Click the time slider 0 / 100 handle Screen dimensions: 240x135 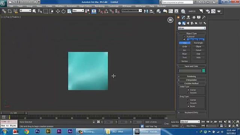click(x=14, y=113)
